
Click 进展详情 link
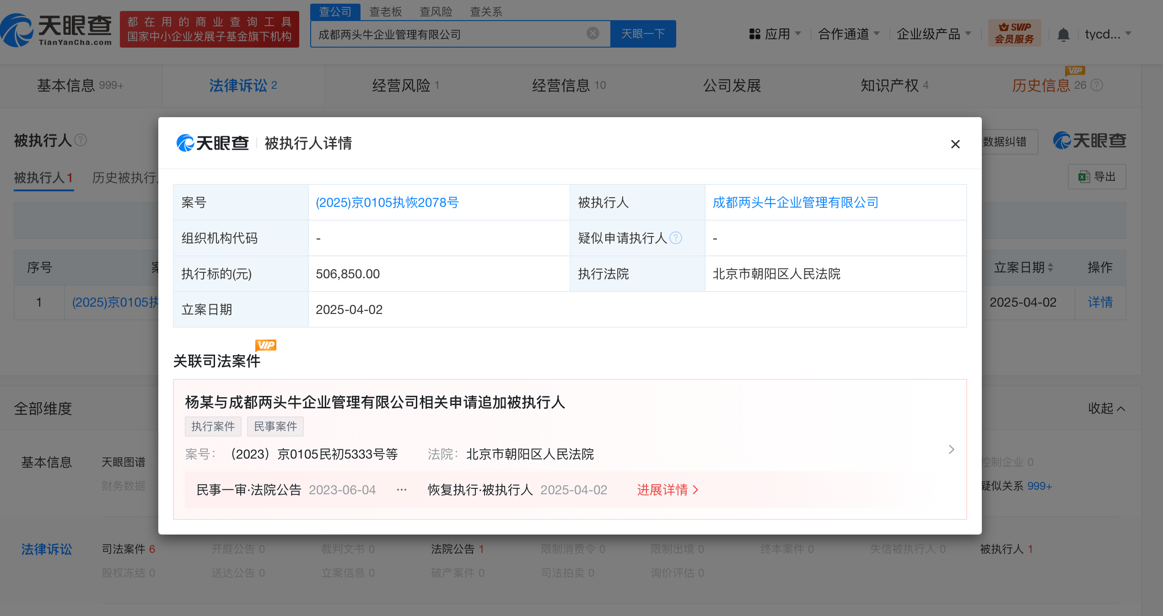click(668, 490)
